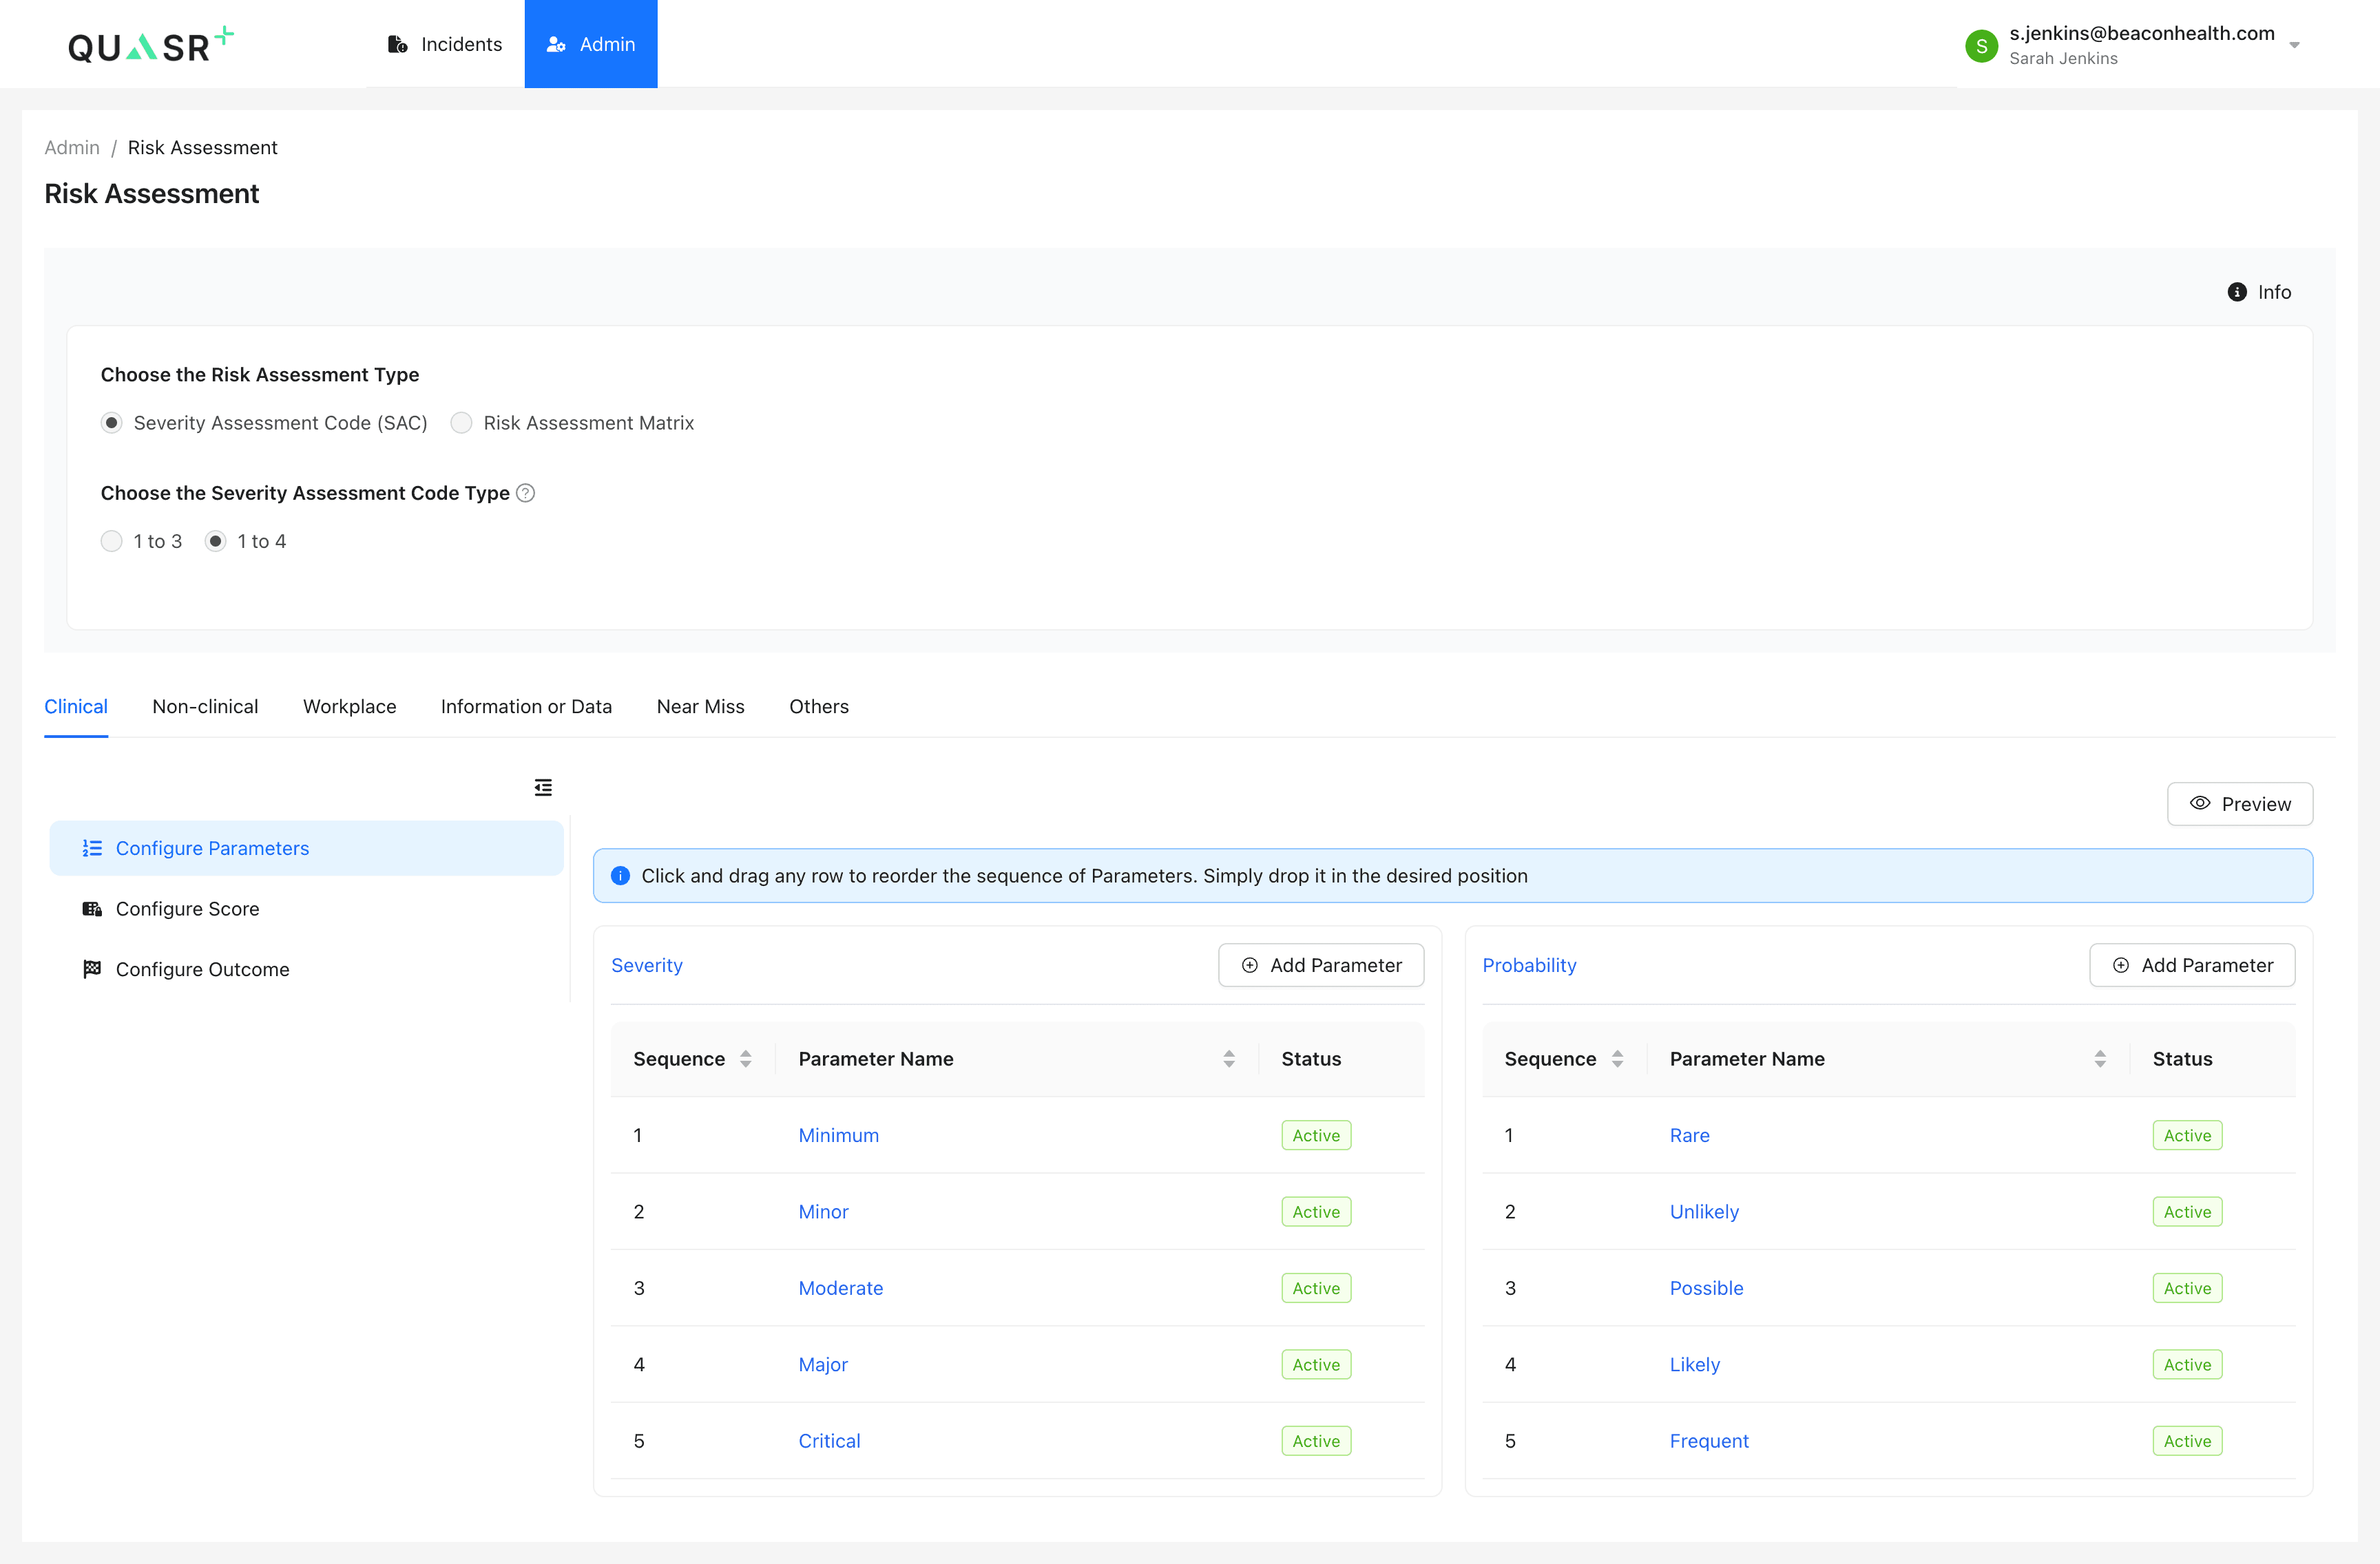2380x1564 pixels.
Task: Collapse the sidebar menu with the fold icon
Action: click(543, 788)
